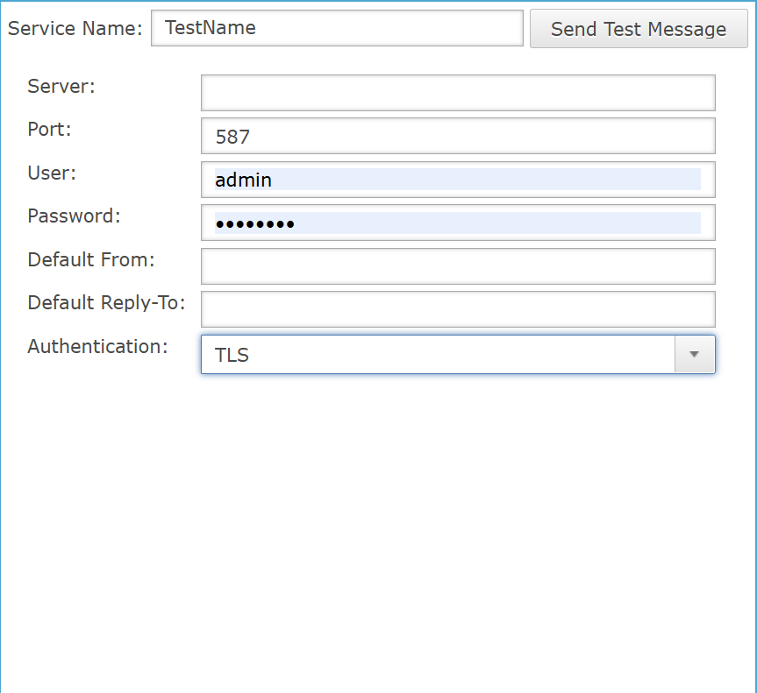Open the Authentication dropdown arrow

click(694, 355)
